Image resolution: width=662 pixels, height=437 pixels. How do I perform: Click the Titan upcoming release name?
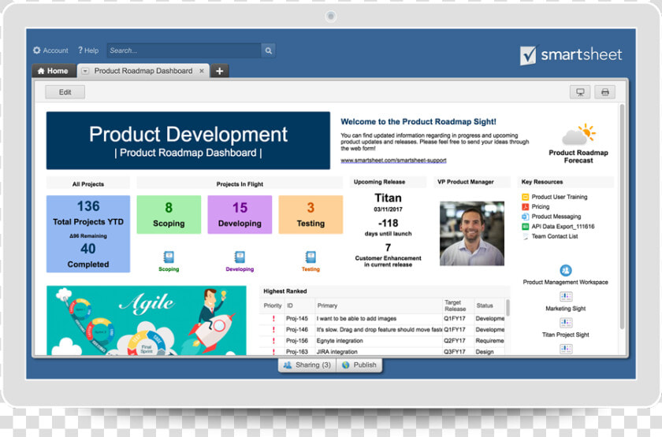tap(388, 198)
